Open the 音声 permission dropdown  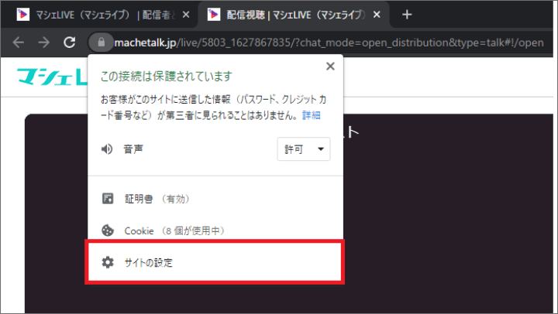[304, 149]
